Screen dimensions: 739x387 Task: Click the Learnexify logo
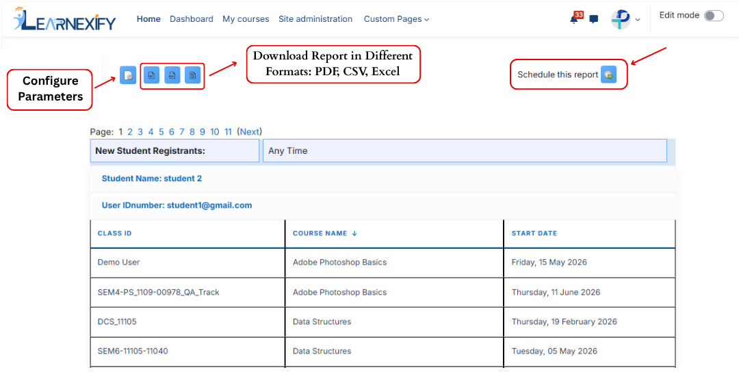point(64,19)
